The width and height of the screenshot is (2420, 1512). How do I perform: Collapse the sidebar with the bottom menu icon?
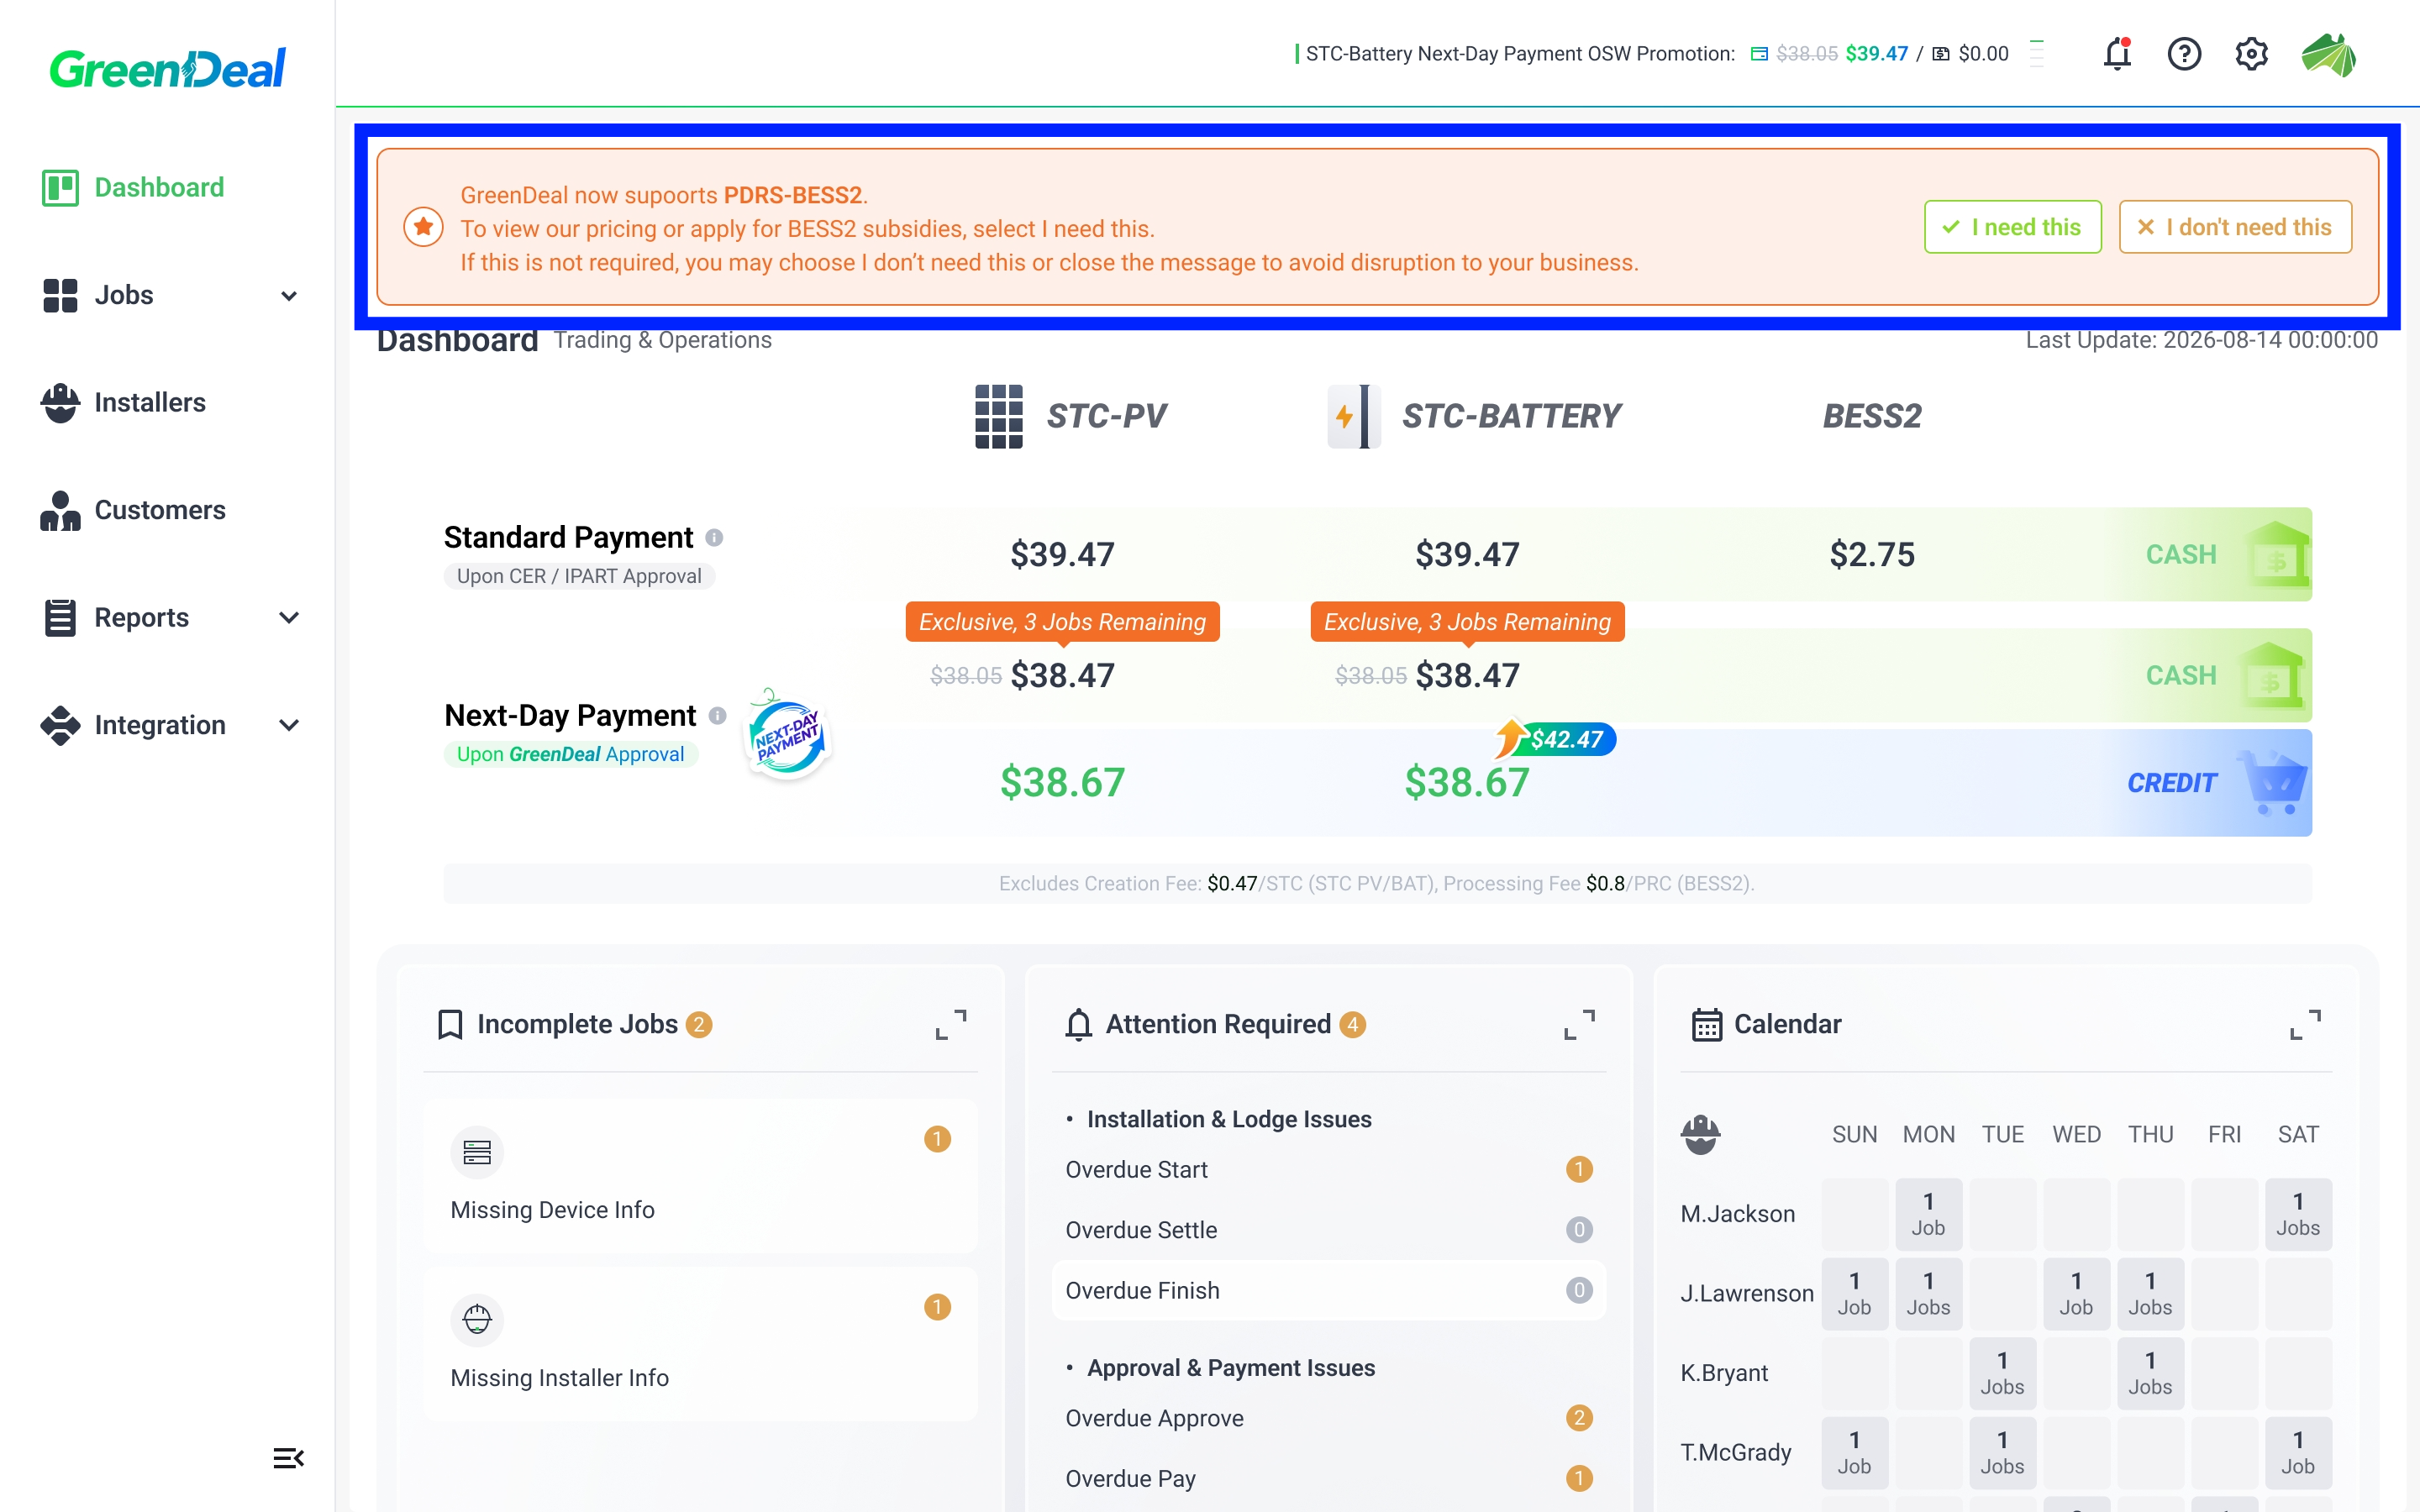pyautogui.click(x=288, y=1458)
